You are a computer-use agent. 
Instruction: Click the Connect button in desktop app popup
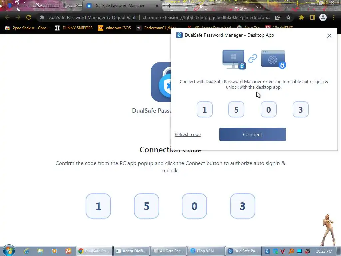click(x=252, y=134)
